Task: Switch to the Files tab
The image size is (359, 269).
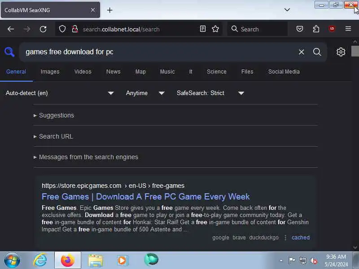Action: [x=247, y=72]
